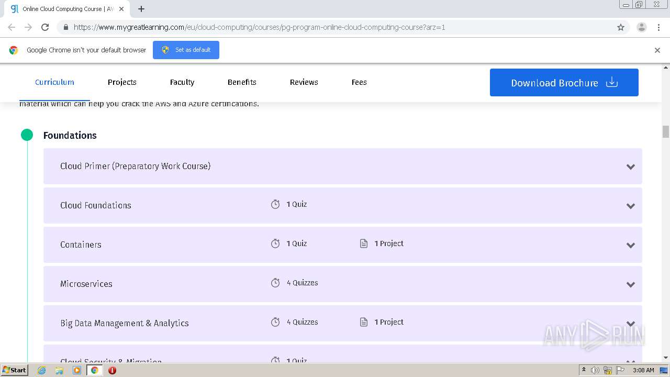Click the Big Data Management & Analytics title
This screenshot has width=670, height=377.
[125, 323]
